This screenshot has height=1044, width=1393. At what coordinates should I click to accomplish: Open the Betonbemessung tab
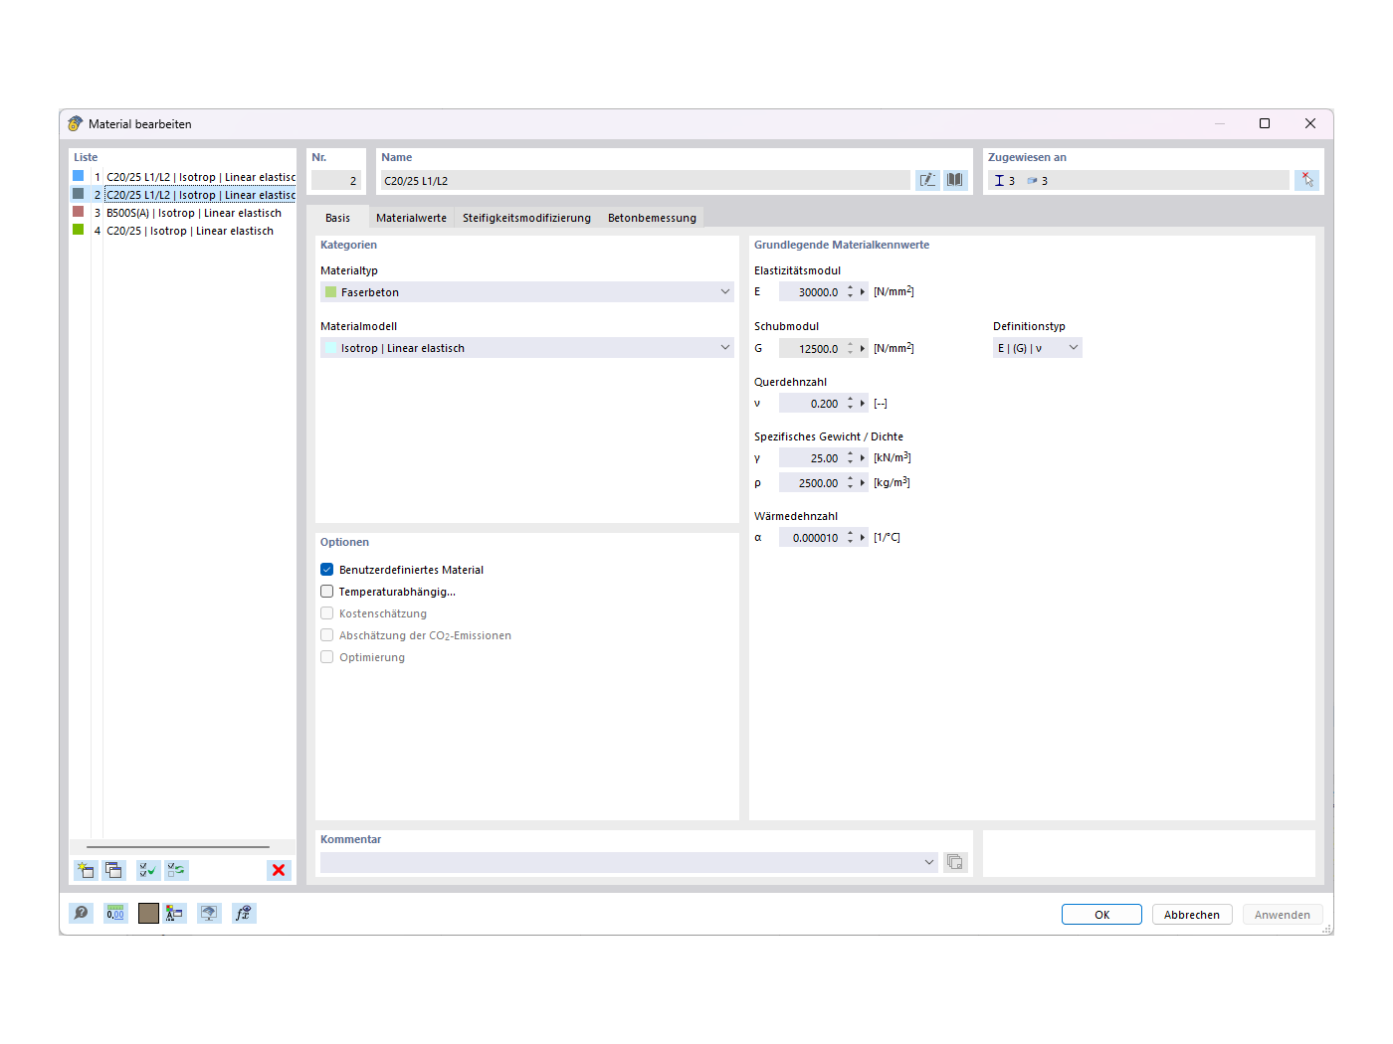tap(652, 217)
